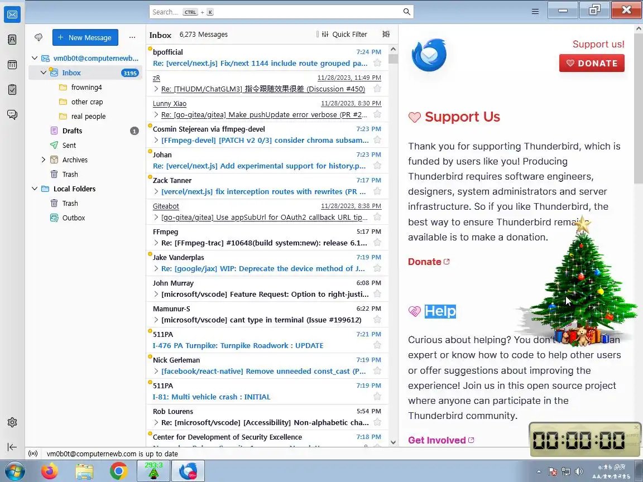This screenshot has width=643, height=482.
Task: Open message list display options icon
Action: pos(386,34)
